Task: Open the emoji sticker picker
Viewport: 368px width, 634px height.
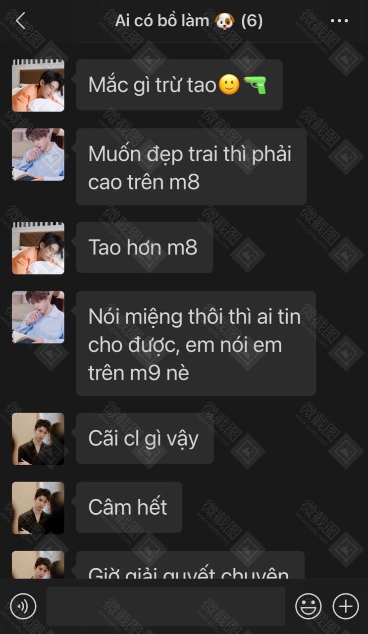Action: point(308,606)
